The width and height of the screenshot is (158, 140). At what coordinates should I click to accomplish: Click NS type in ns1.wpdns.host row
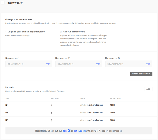tap(7, 120)
